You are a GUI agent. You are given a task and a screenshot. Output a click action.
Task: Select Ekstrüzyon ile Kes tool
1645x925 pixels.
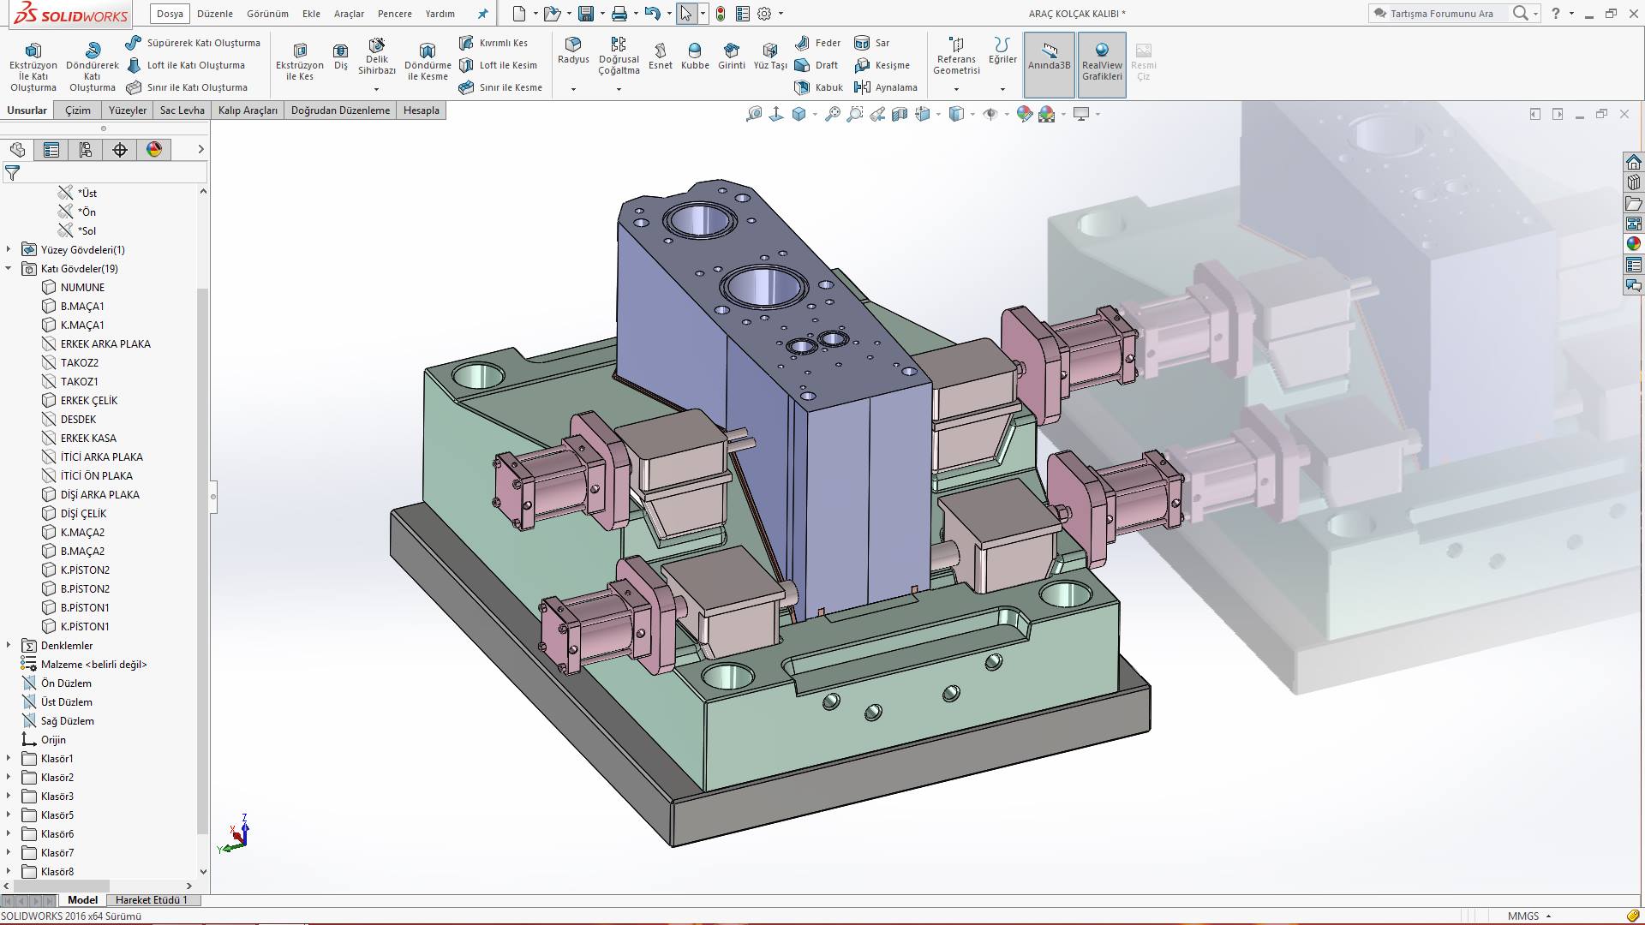tap(300, 62)
